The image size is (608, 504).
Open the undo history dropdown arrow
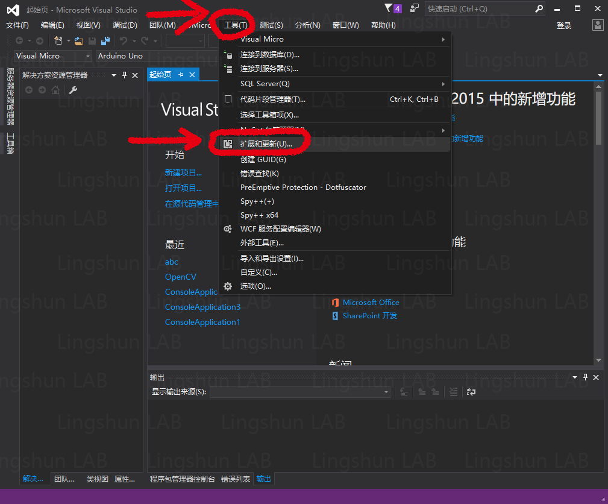pos(134,41)
